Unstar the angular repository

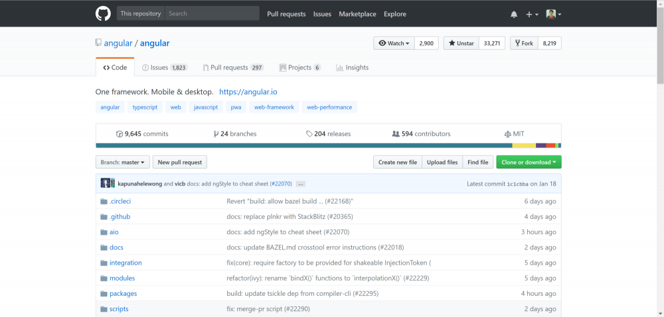coord(461,43)
